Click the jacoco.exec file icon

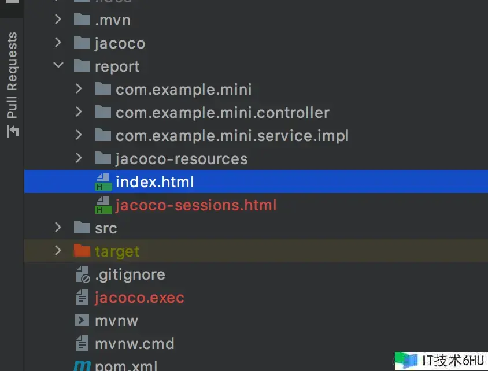click(x=82, y=298)
